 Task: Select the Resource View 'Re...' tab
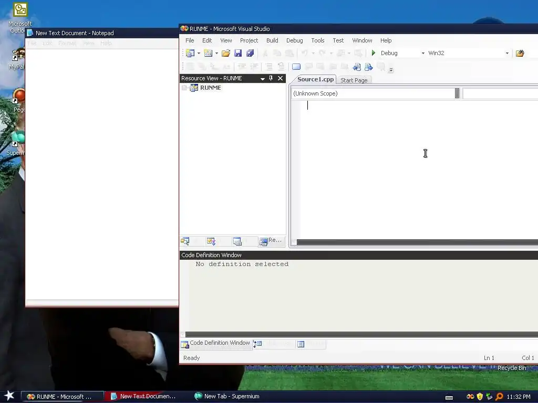point(271,241)
